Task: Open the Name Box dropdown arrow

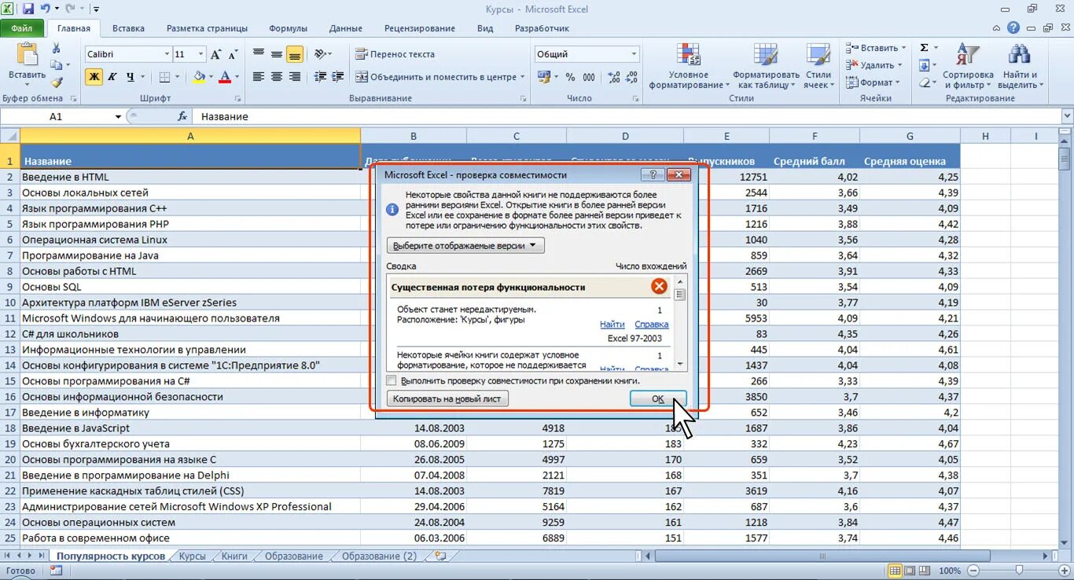Action: [x=119, y=116]
